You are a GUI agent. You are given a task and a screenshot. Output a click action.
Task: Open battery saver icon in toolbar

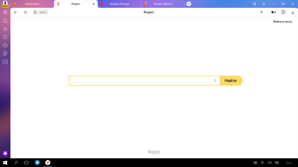pos(274,12)
